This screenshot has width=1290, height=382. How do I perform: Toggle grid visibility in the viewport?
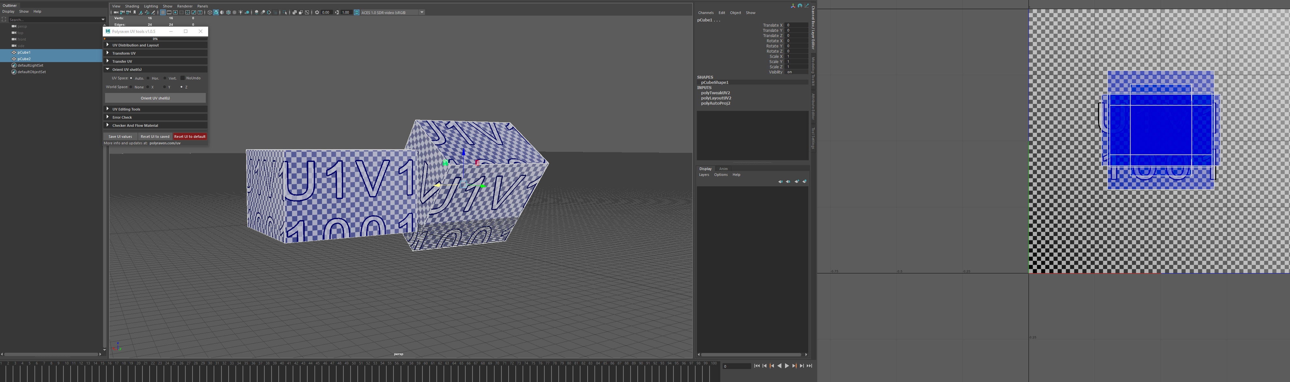[x=163, y=12]
